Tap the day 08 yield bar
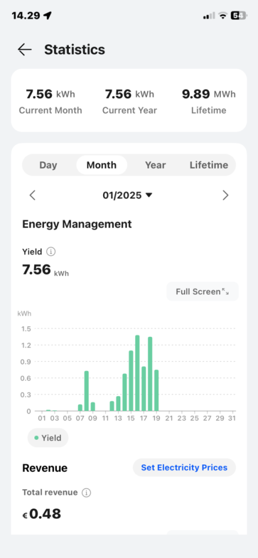This screenshot has width=258, height=558. click(x=87, y=391)
